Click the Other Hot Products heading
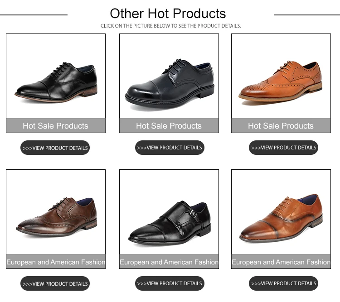The width and height of the screenshot is (340, 302). (x=168, y=14)
